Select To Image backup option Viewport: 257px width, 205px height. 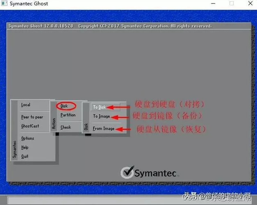[x=102, y=116]
